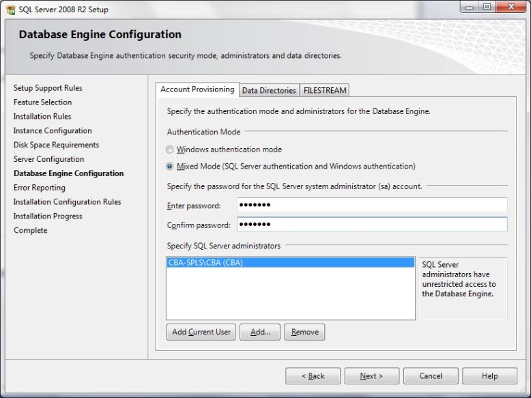Viewport: 531px width, 398px height.
Task: Proceed with the Next button
Action: click(x=372, y=376)
